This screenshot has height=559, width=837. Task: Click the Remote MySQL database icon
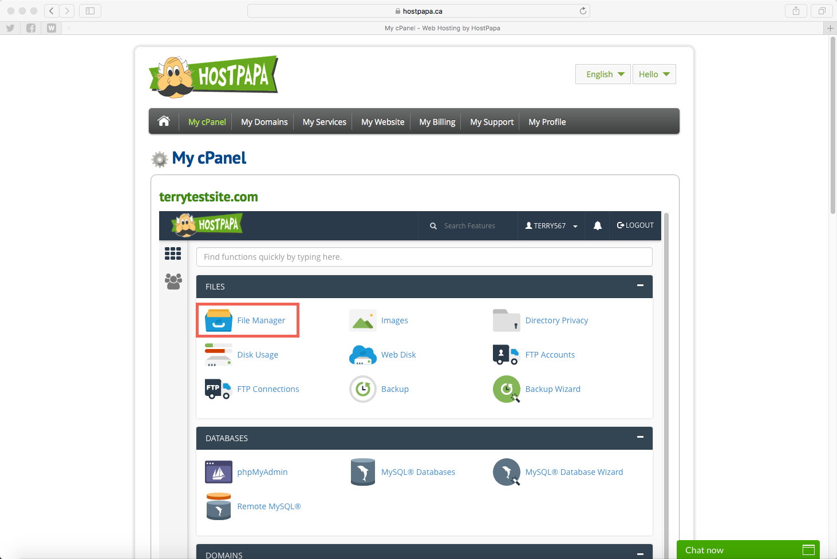(219, 506)
